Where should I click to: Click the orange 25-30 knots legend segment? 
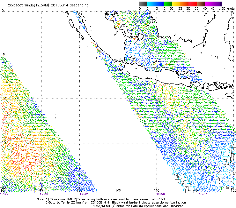(184, 4)
